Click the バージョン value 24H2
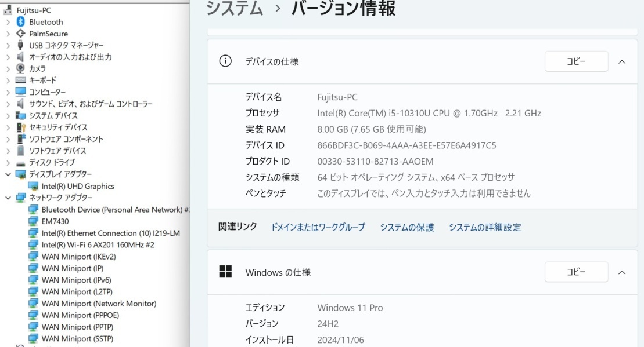This screenshot has width=644, height=347. (x=328, y=324)
